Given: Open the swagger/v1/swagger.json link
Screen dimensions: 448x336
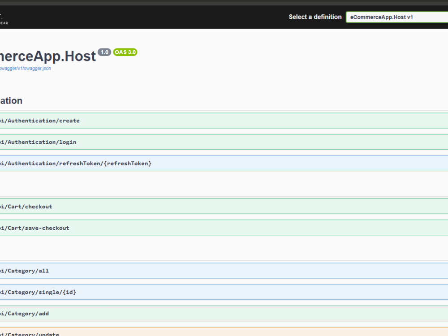Looking at the screenshot, I should pyautogui.click(x=26, y=69).
